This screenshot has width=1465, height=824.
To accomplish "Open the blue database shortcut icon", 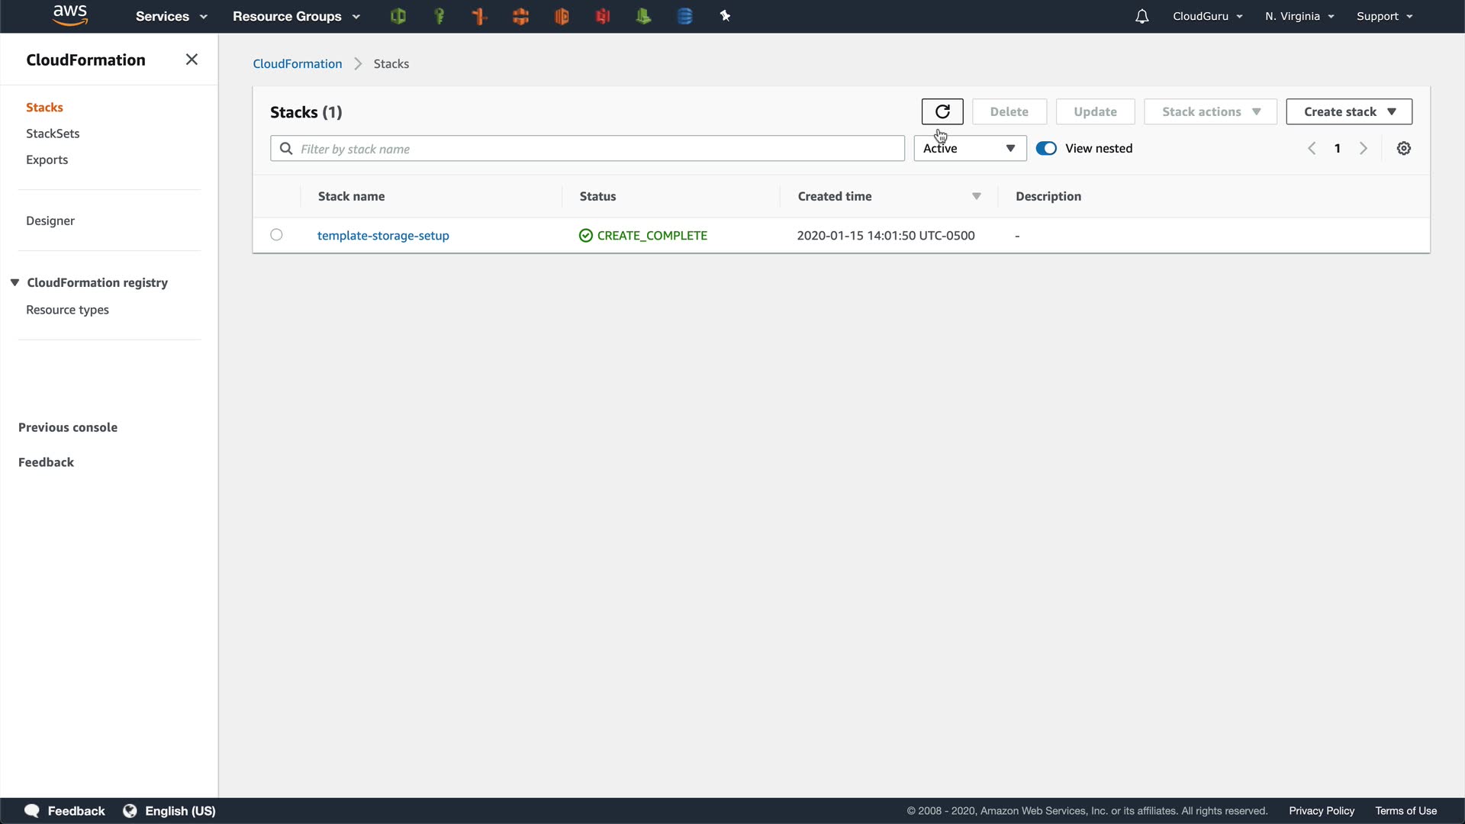I will click(x=684, y=16).
